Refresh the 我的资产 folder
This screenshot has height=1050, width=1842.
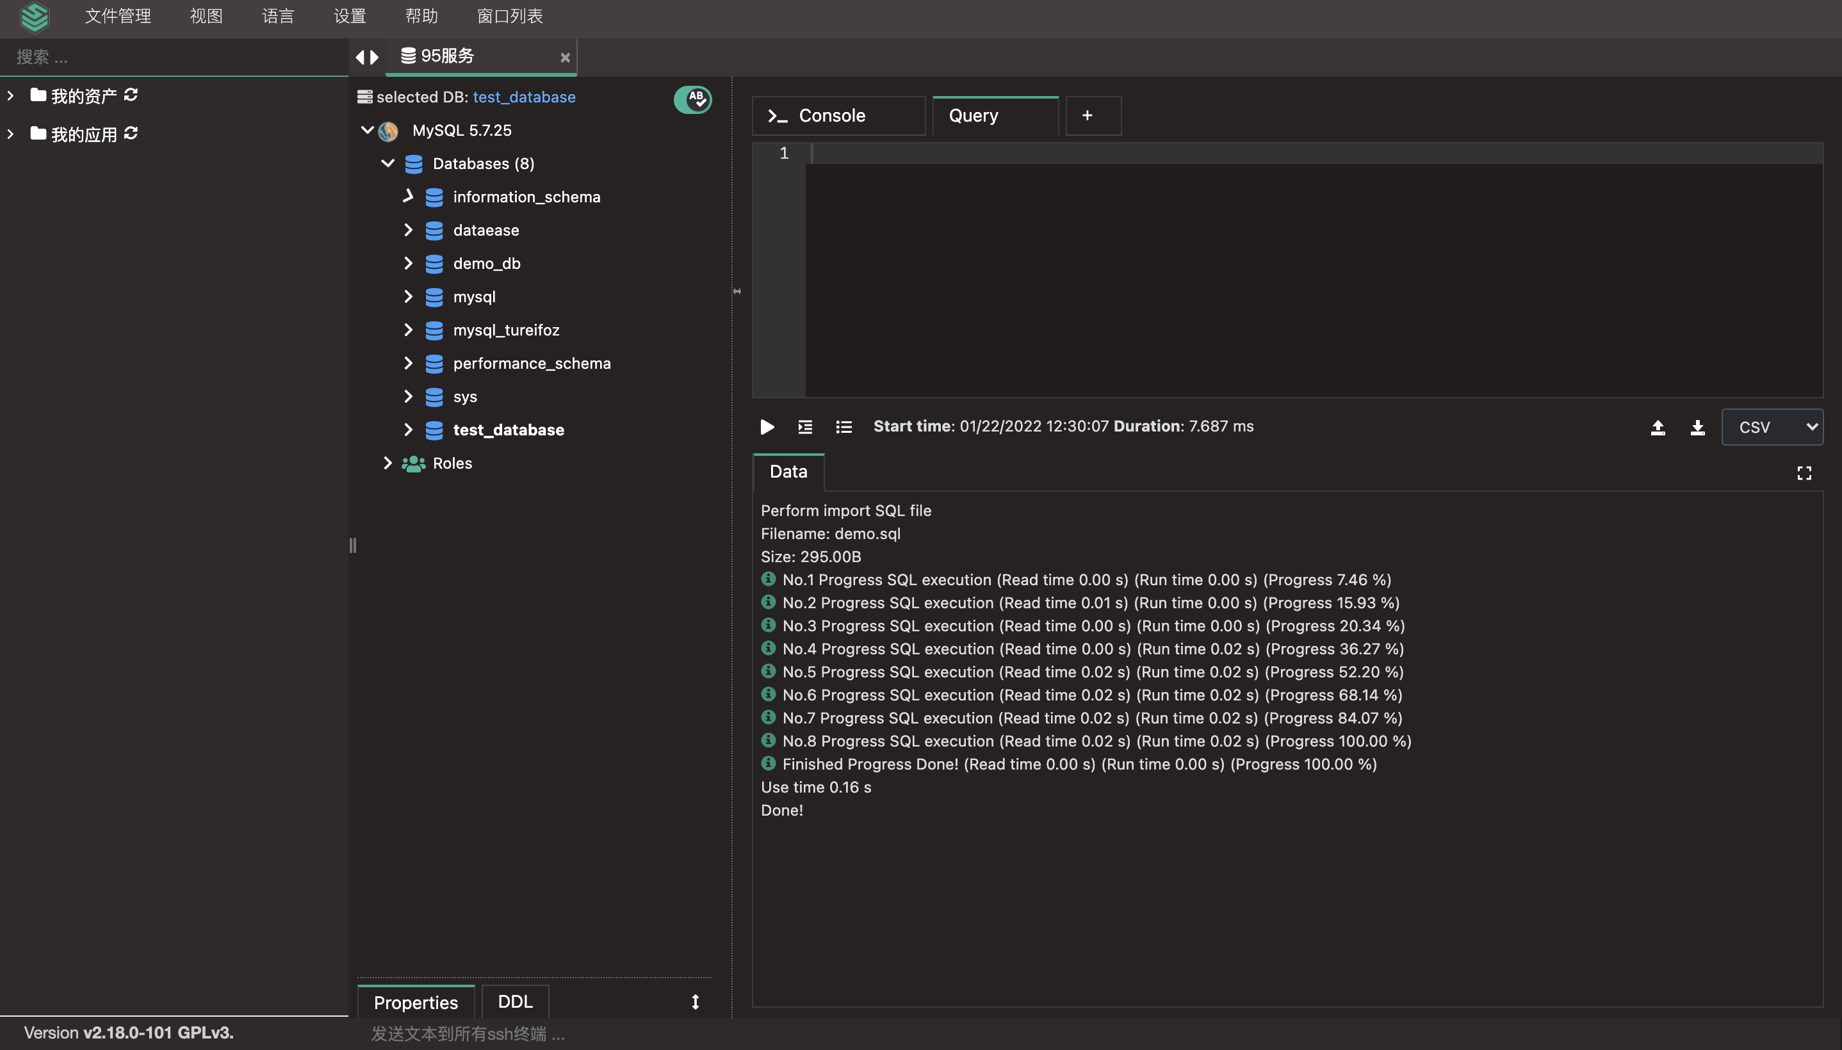point(131,95)
